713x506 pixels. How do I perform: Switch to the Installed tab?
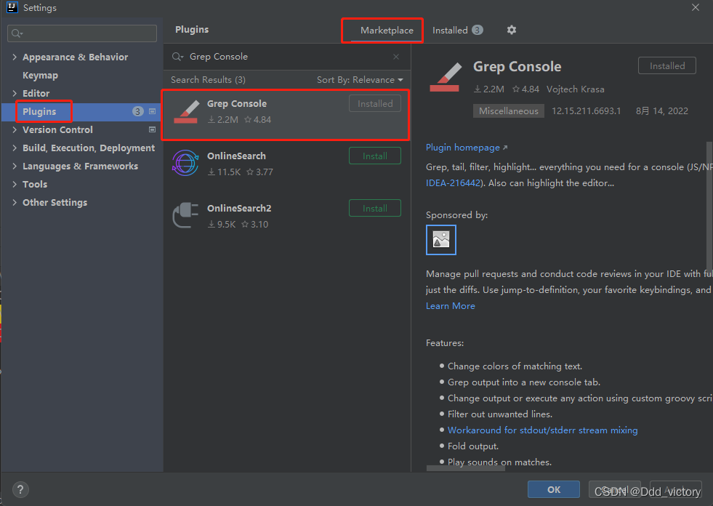click(x=457, y=31)
